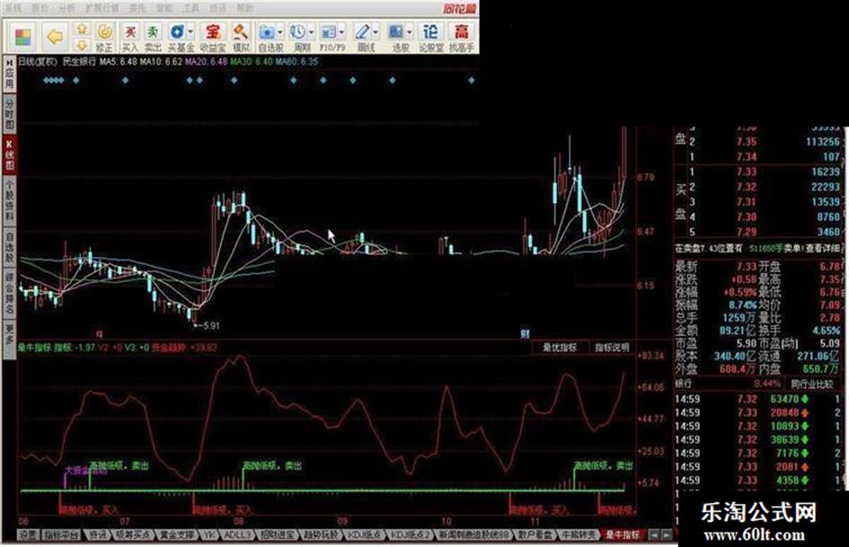The image size is (849, 547).
Task: Go back with the yellow left arrow
Action: (55, 37)
